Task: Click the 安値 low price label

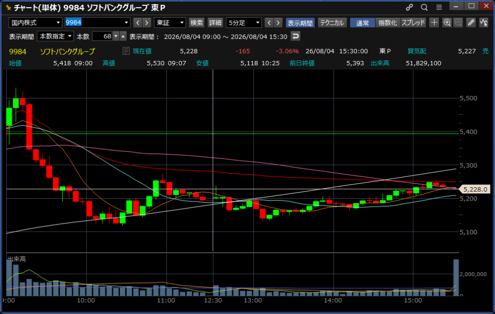Action: pos(203,63)
